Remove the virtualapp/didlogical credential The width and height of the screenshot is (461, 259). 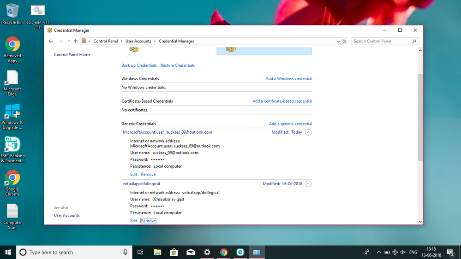click(x=148, y=221)
